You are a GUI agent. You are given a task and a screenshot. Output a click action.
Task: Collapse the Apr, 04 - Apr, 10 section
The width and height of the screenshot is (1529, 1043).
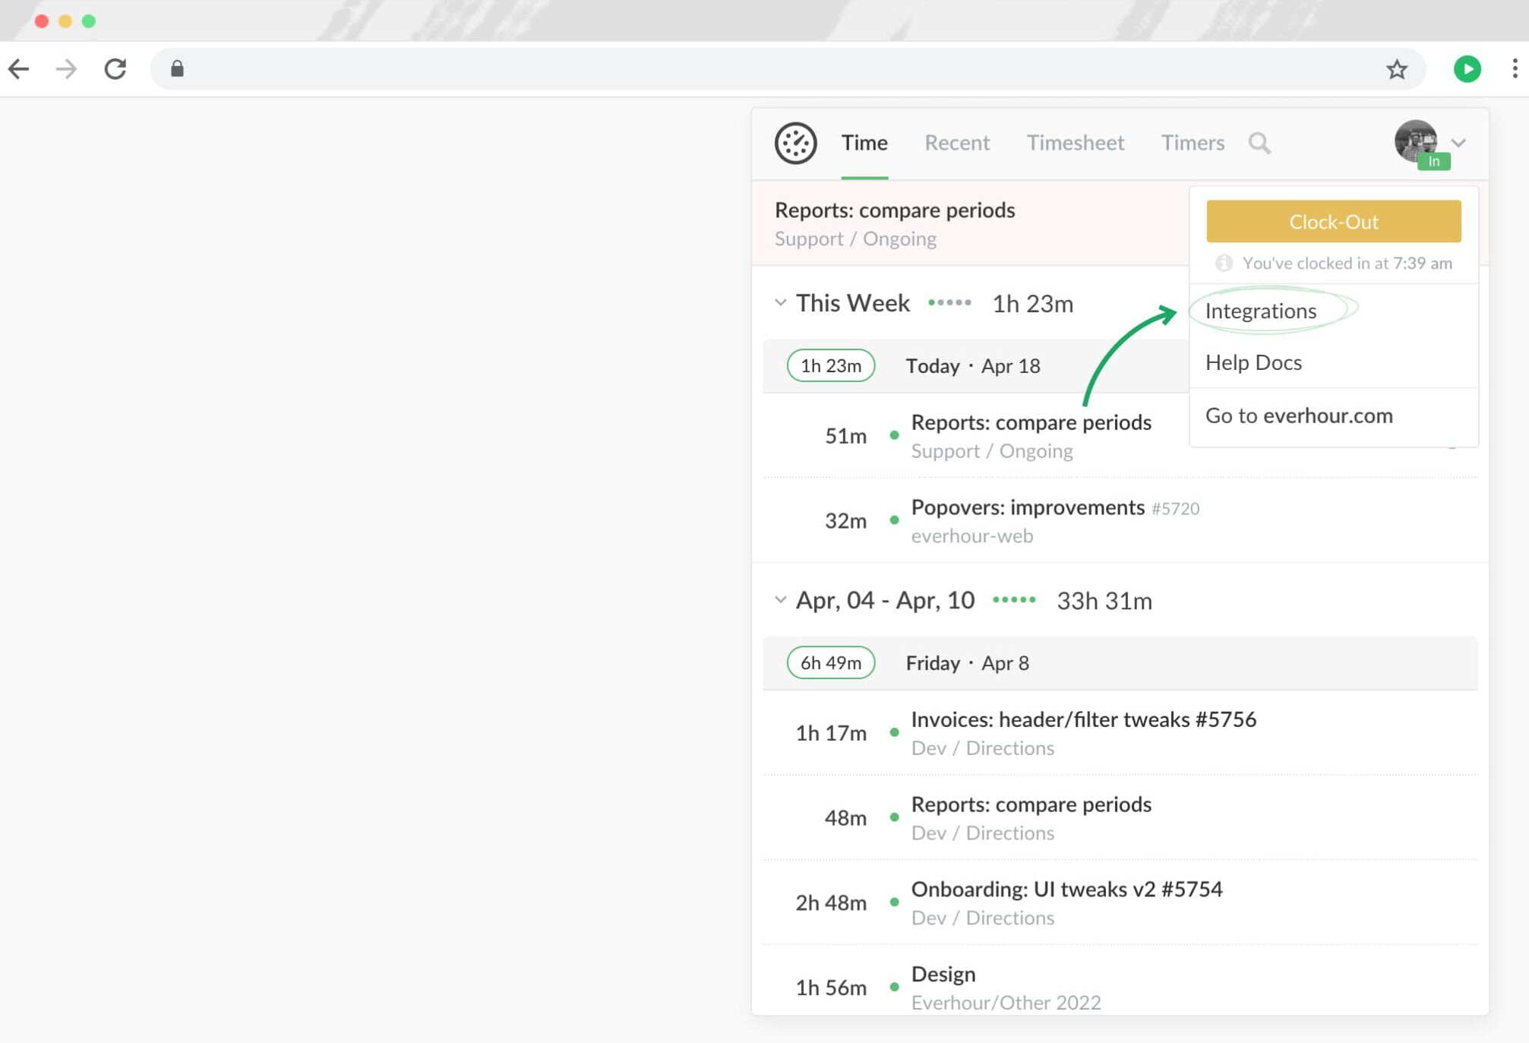point(781,599)
